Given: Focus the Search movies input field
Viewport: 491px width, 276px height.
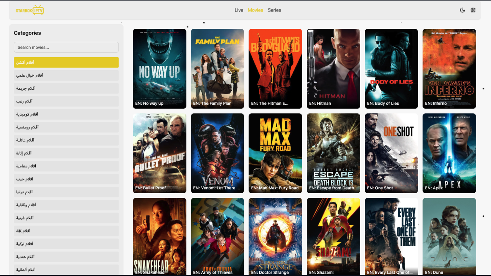Looking at the screenshot, I should [x=66, y=47].
